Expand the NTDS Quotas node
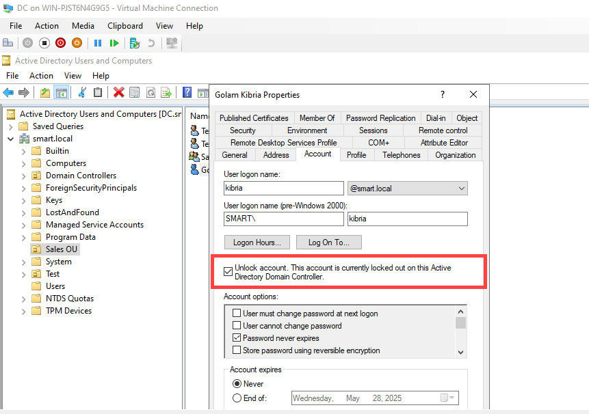Viewport: 589px width, 414px height. coord(24,299)
